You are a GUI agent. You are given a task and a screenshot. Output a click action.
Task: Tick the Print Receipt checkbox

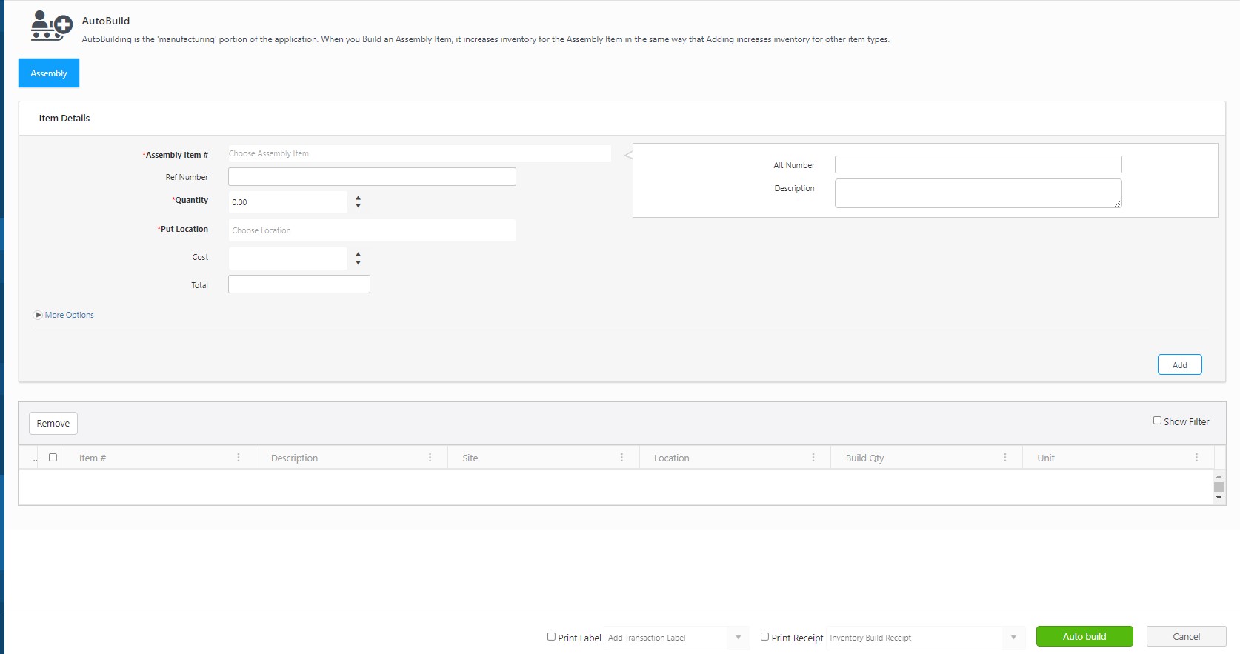click(x=764, y=637)
